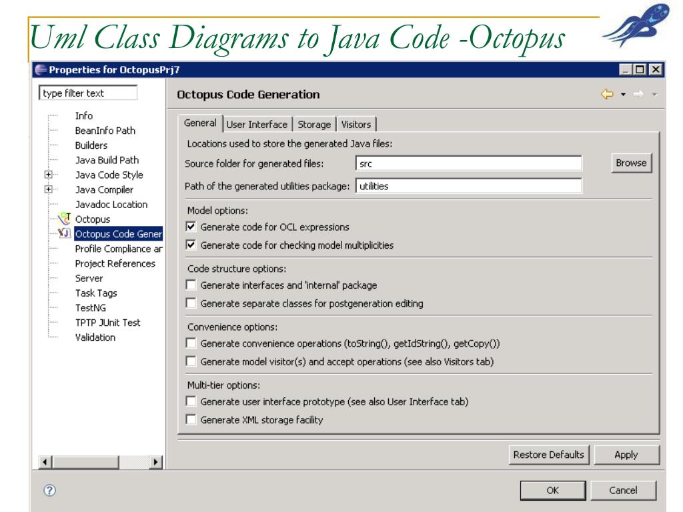Screen dimensions: 683x512
Task: Toggle Generate code for OCL expressions
Action: pyautogui.click(x=191, y=227)
